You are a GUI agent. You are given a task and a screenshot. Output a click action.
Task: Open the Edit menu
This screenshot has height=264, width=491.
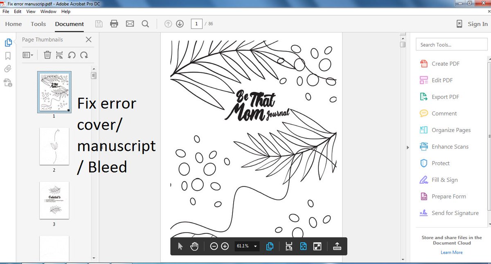[18, 11]
